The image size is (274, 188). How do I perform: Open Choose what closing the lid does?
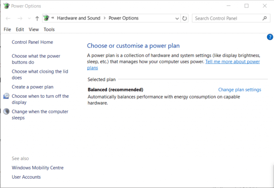pos(40,74)
